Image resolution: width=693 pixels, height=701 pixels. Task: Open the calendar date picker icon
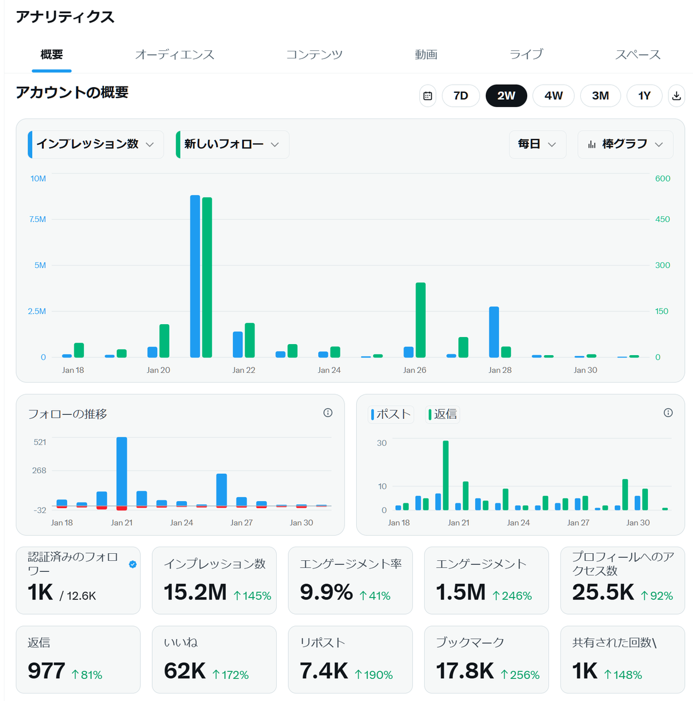pos(427,96)
